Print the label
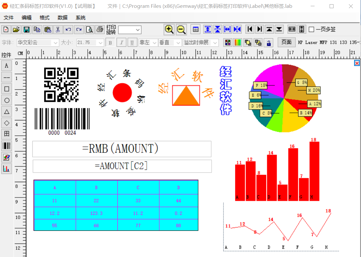Screen dimensions: 361x257 point(100,29)
